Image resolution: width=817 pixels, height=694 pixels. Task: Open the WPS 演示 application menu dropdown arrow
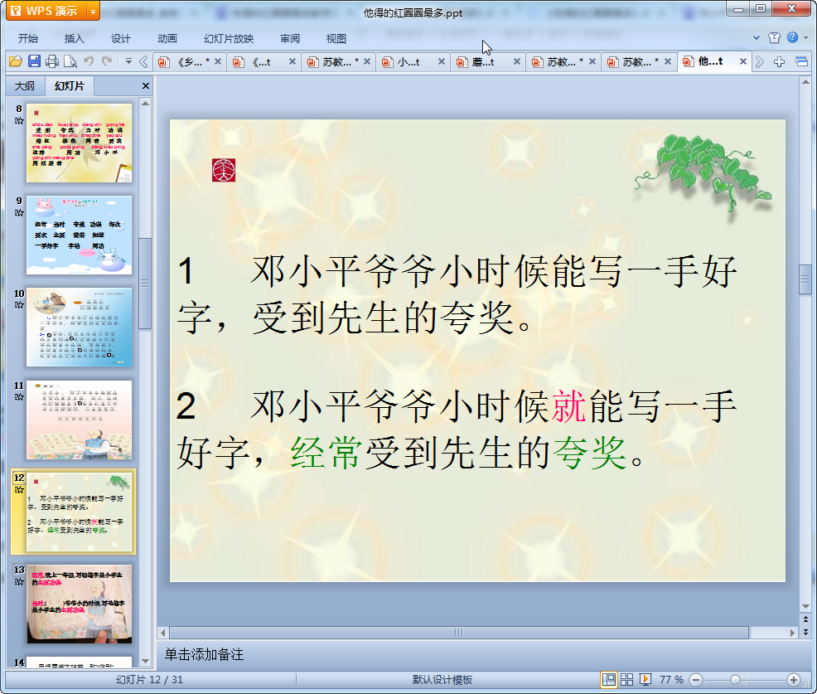[93, 11]
